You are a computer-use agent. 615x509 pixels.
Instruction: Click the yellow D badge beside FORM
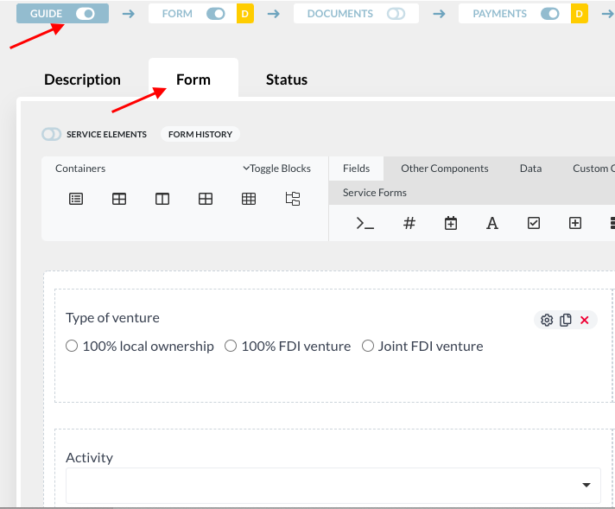pyautogui.click(x=245, y=14)
